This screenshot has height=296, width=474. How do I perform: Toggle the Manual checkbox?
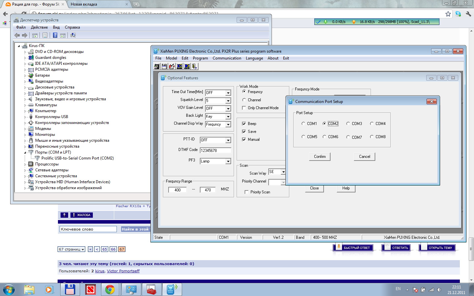[x=244, y=139]
